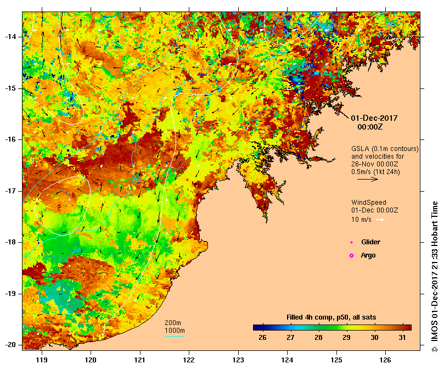Click latitude axis label '-20'

pyautogui.click(x=10, y=345)
